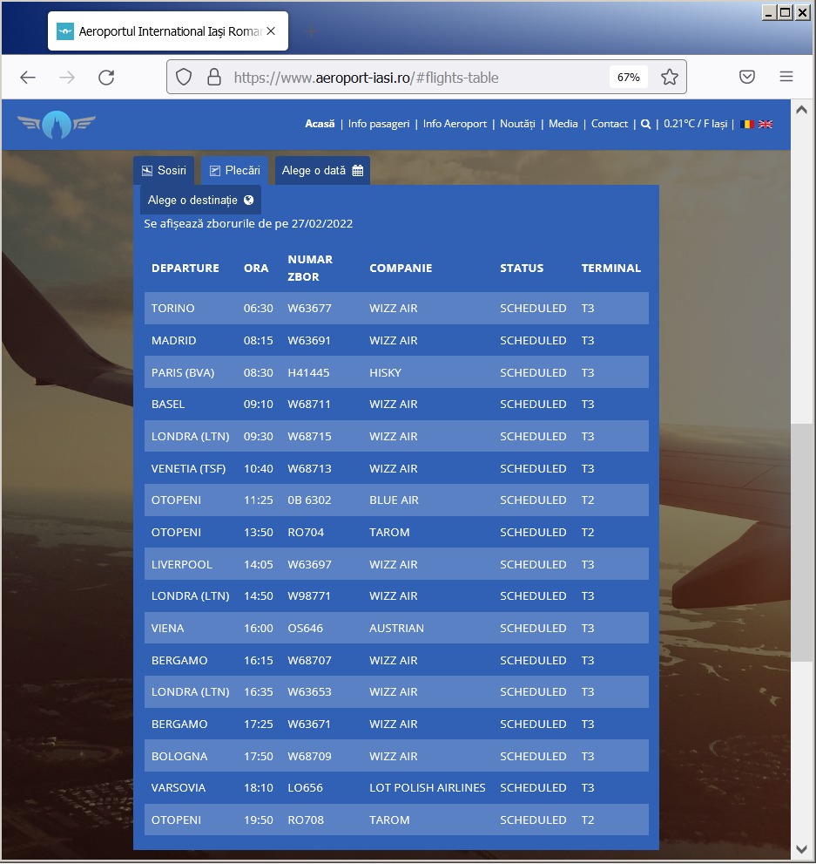This screenshot has width=816, height=864.
Task: Open the Firefox hamburger menu
Action: 786,77
